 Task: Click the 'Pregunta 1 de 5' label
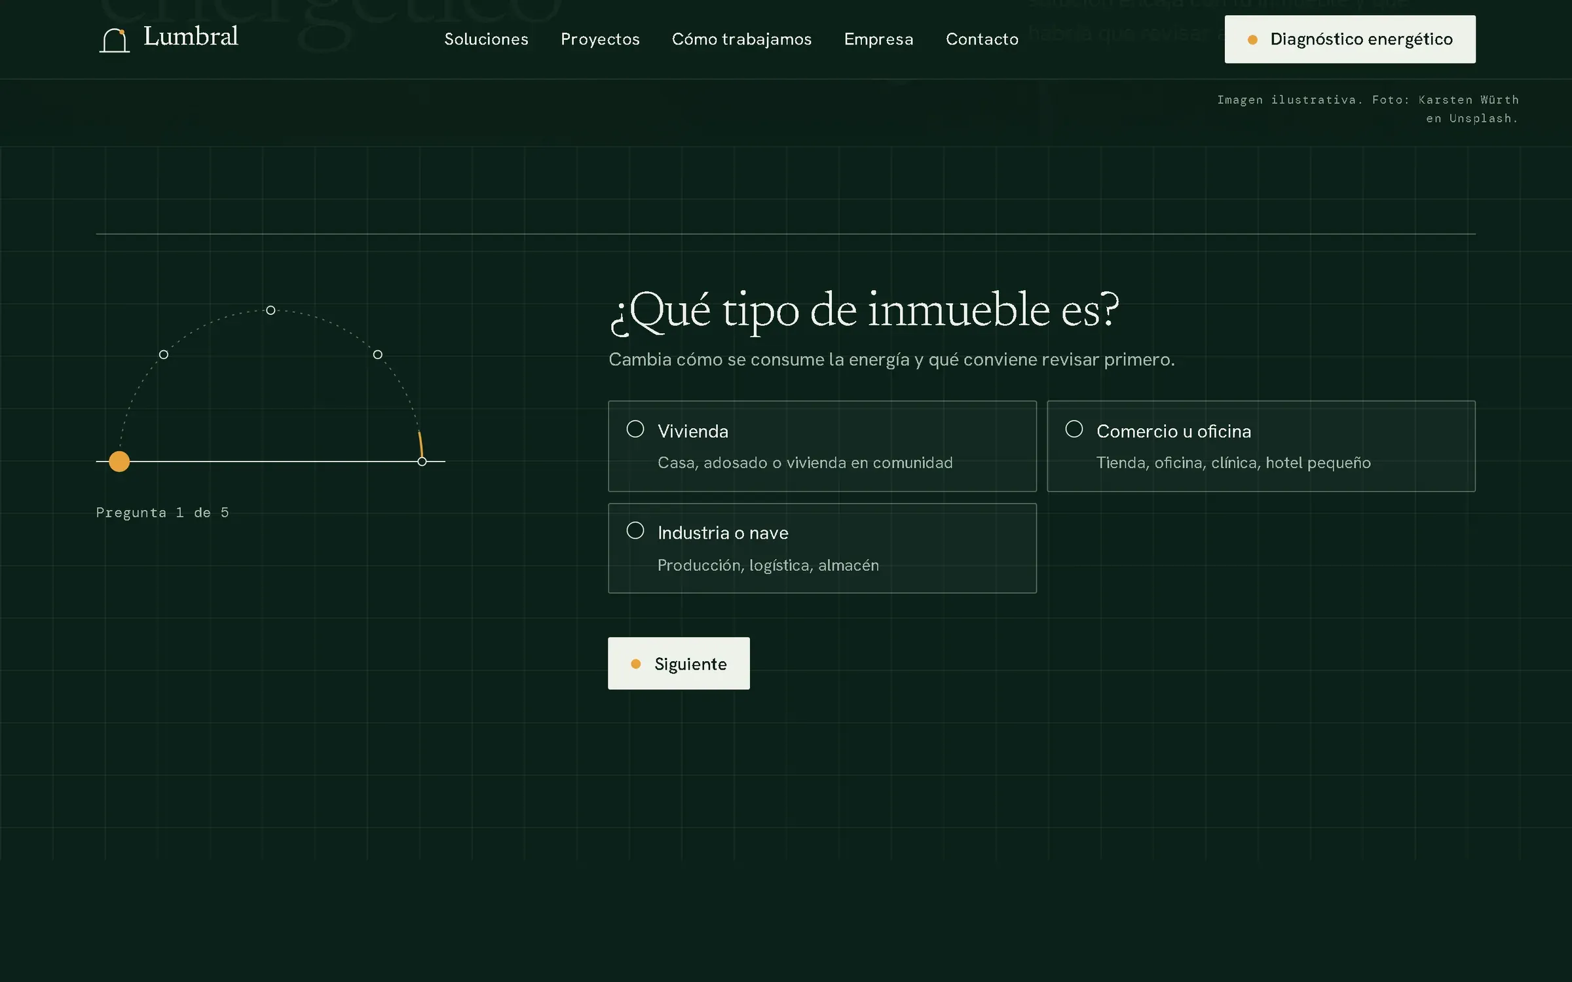[x=162, y=513]
